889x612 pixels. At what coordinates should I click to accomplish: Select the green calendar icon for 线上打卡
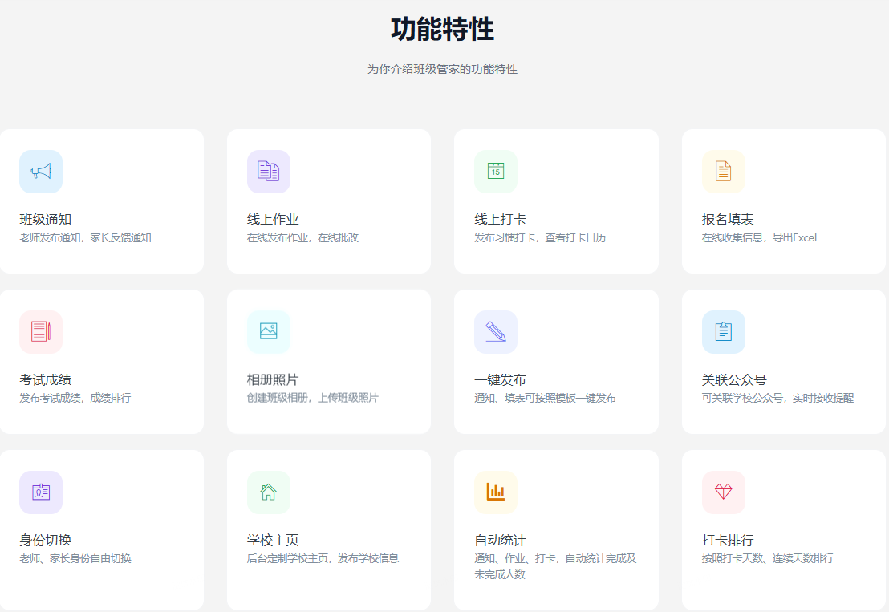pyautogui.click(x=496, y=172)
